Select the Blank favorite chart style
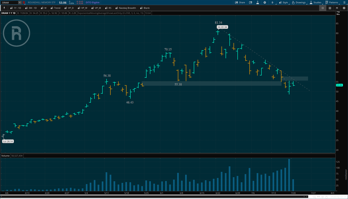Viewport: 348px width, 199px height. pyautogui.click(x=145, y=8)
